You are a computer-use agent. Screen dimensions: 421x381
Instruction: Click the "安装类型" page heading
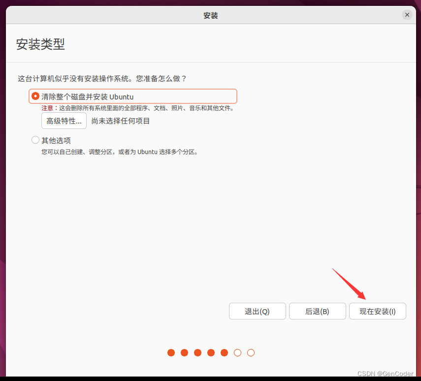[x=40, y=44]
